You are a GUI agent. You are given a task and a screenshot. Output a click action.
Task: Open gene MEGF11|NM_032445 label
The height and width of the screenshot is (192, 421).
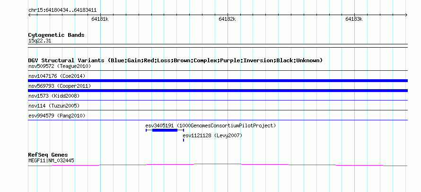[x=51, y=161]
